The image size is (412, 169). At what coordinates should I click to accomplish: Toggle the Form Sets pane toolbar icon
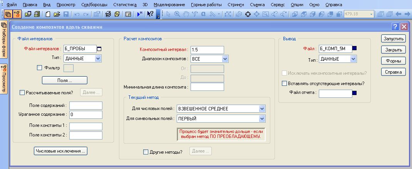[x=8, y=14]
